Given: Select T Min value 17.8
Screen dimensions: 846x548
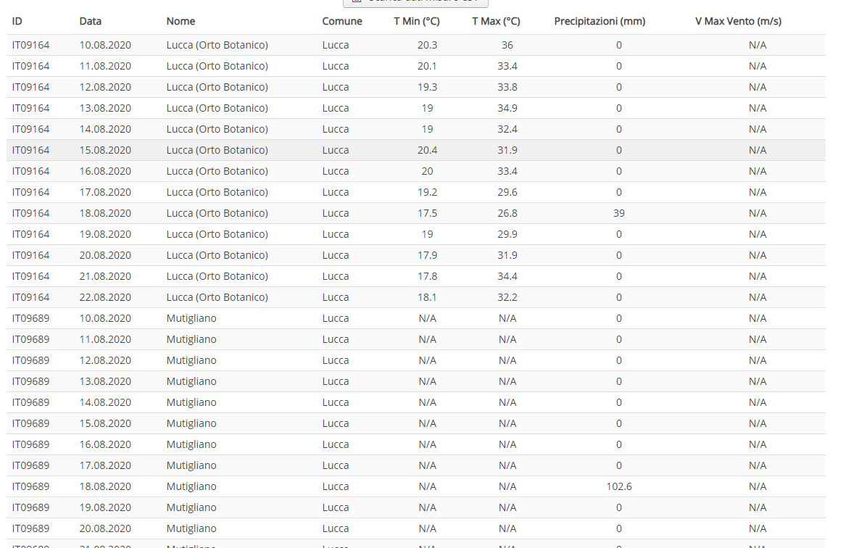Looking at the screenshot, I should click(x=427, y=276).
